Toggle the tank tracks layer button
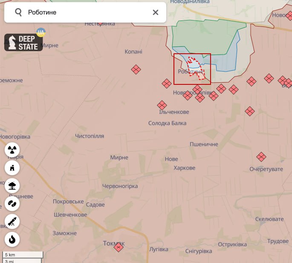Screen dimensions: 292x263 (12, 204)
